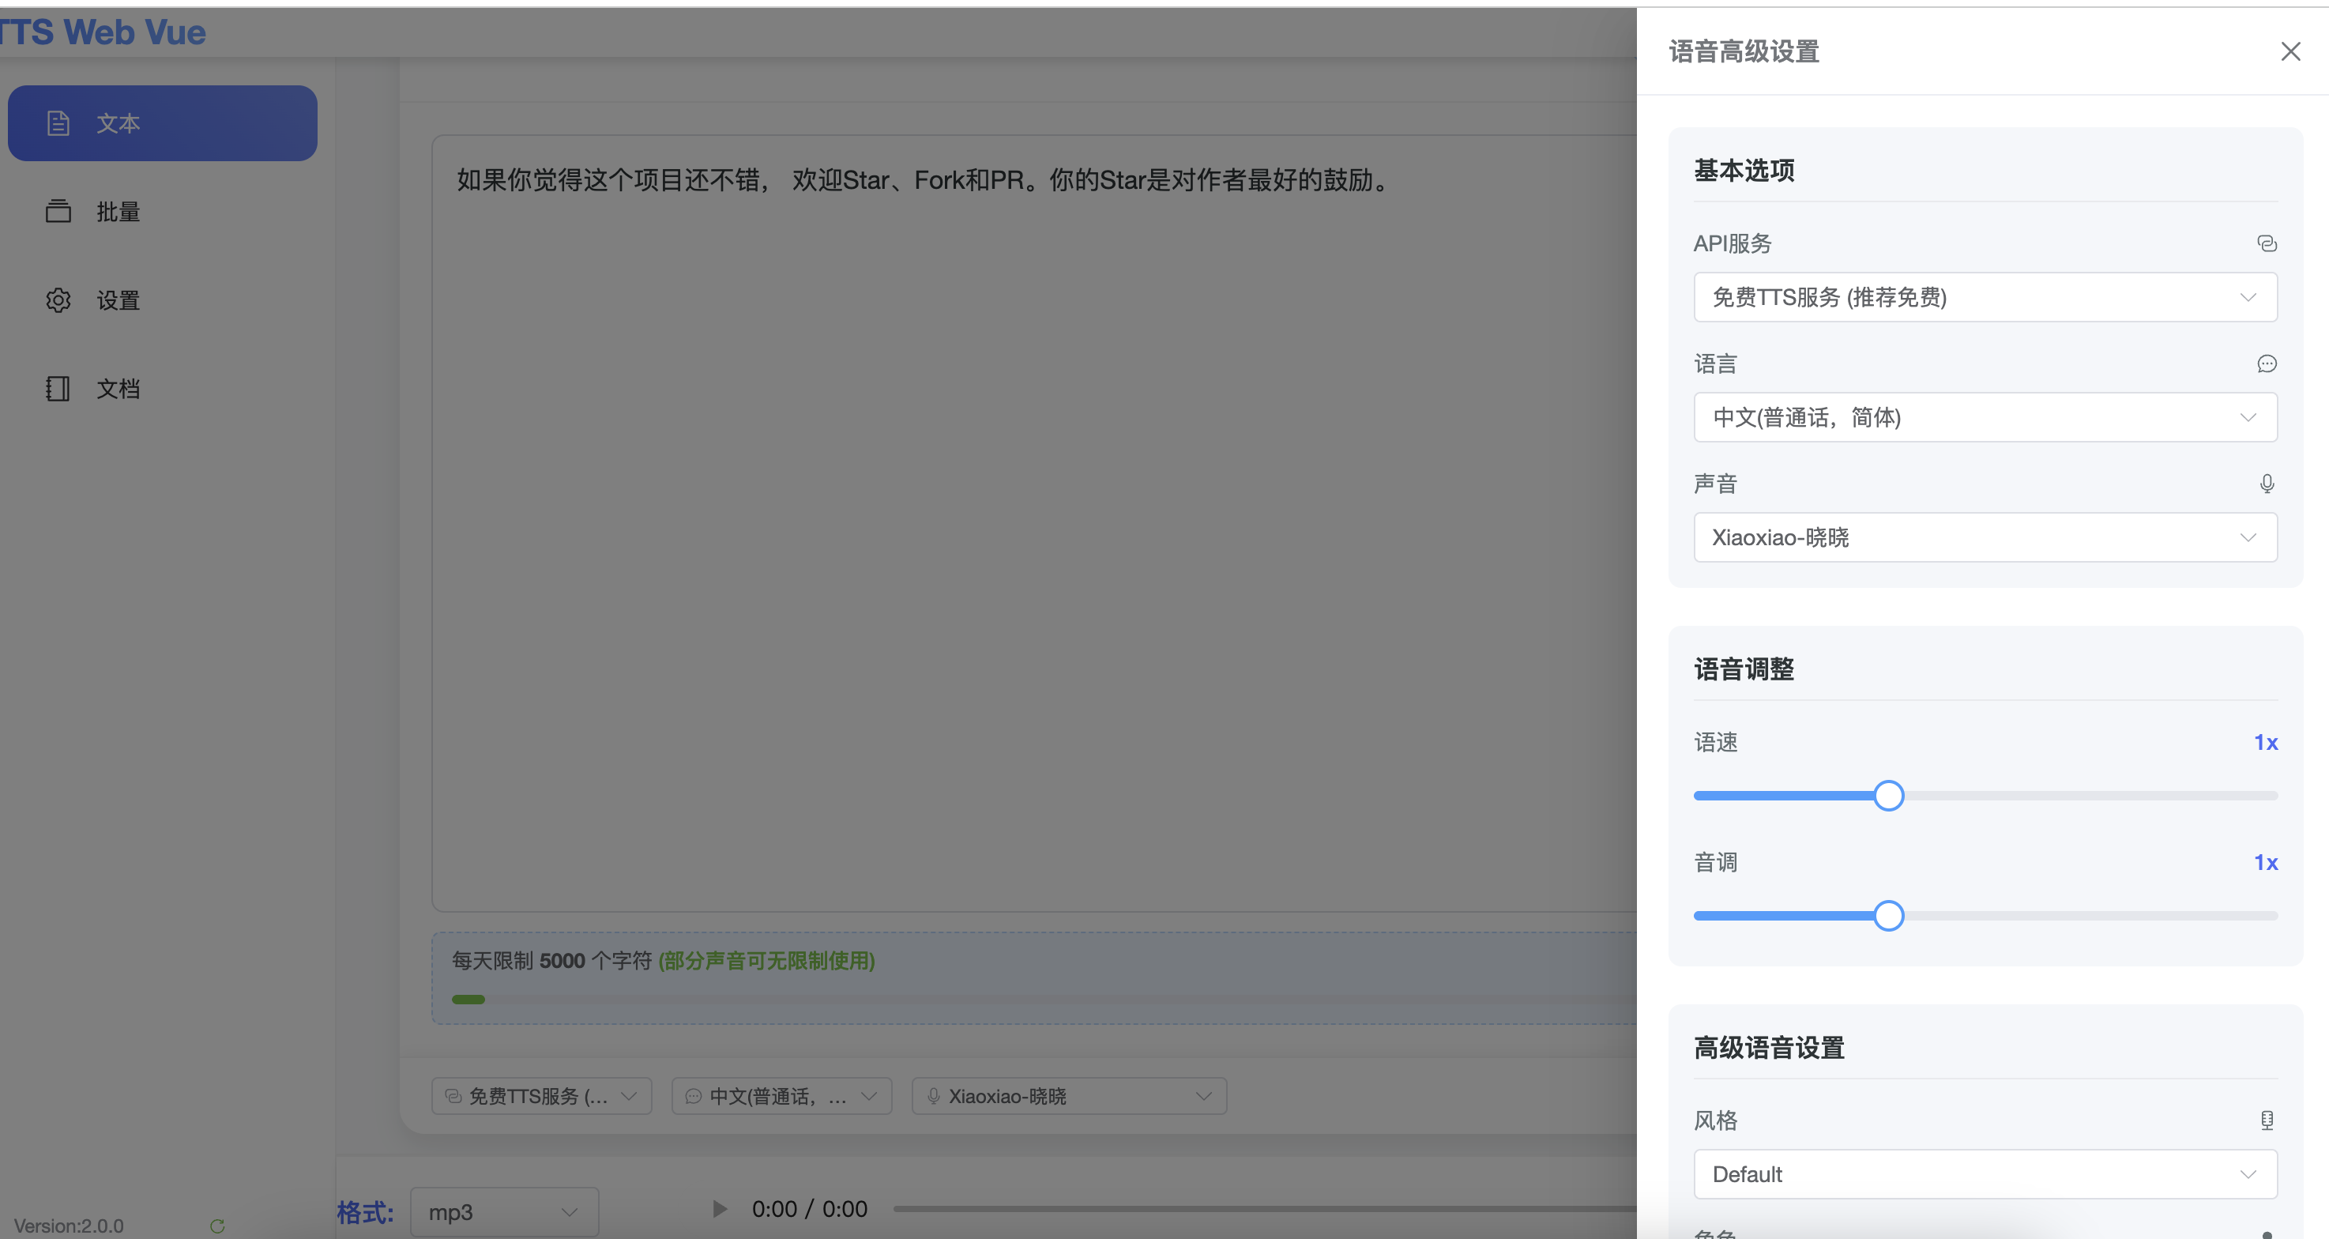
Task: Click the refresh icon next to Version:2.0.0
Action: (217, 1226)
